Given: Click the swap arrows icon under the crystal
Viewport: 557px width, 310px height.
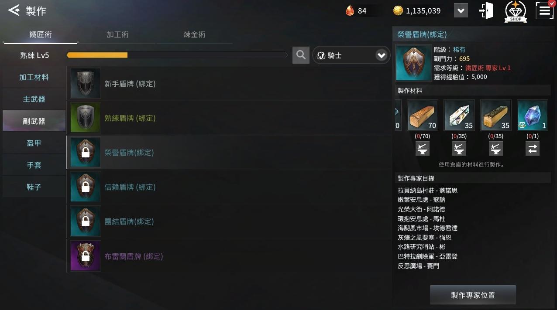Looking at the screenshot, I should coord(532,149).
